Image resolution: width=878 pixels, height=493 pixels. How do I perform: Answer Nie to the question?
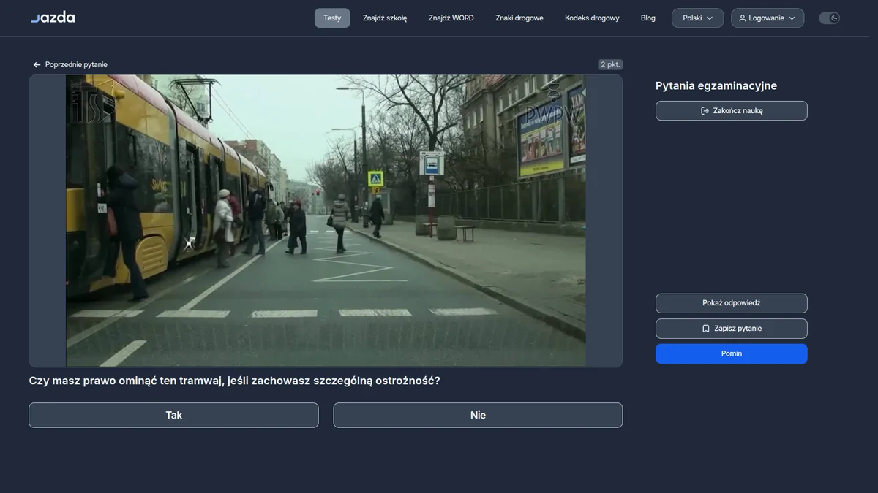(x=478, y=415)
